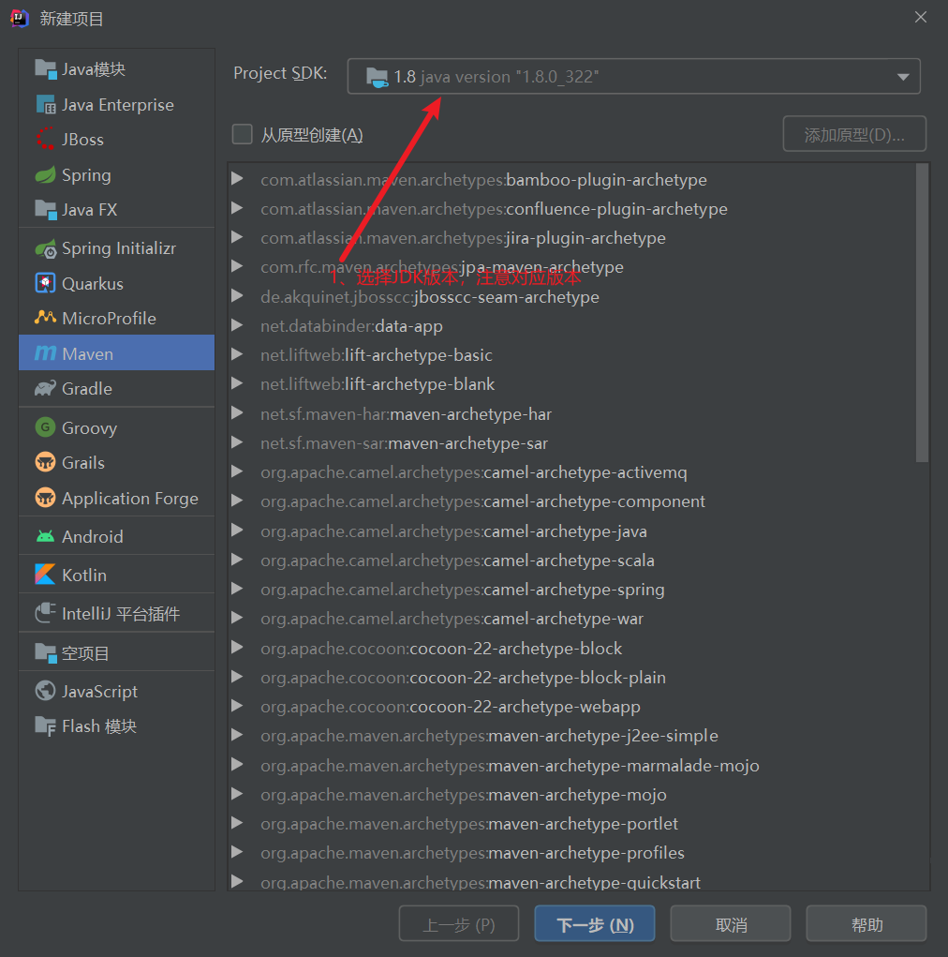Select the Maven project type

(116, 352)
